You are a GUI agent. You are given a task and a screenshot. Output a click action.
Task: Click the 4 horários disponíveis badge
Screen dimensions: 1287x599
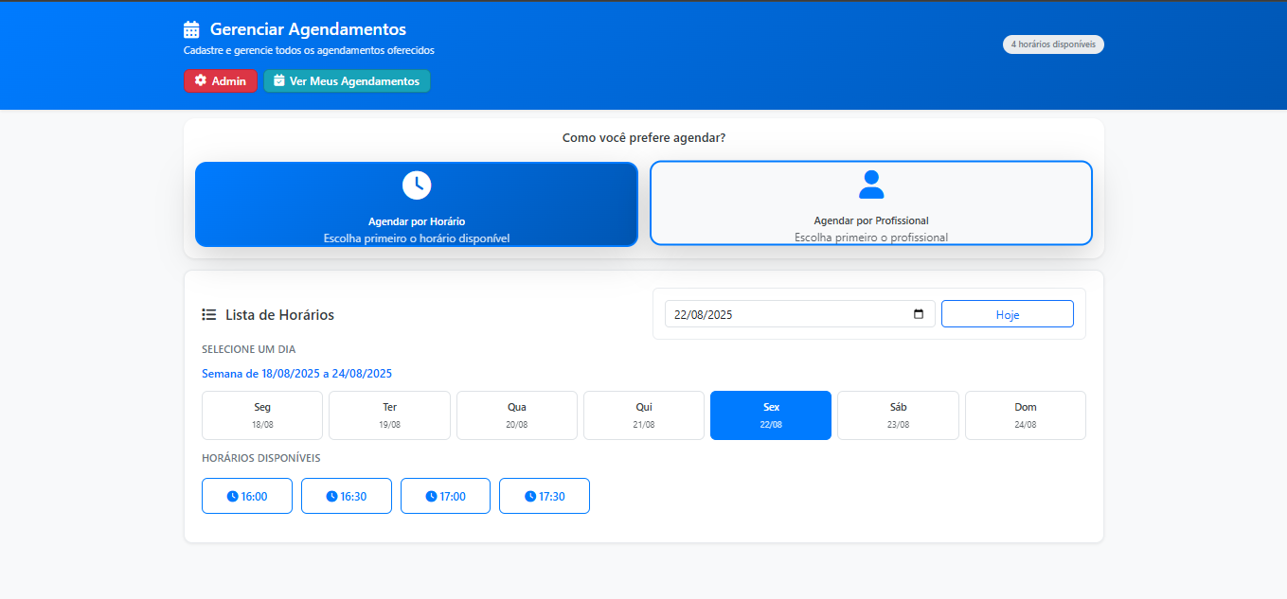[x=1053, y=44]
